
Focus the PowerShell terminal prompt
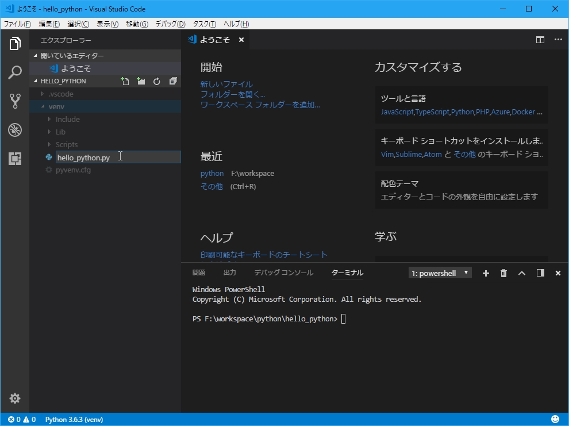[x=343, y=319]
